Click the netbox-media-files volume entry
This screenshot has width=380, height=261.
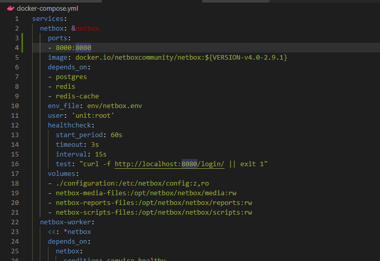pyautogui.click(x=146, y=193)
